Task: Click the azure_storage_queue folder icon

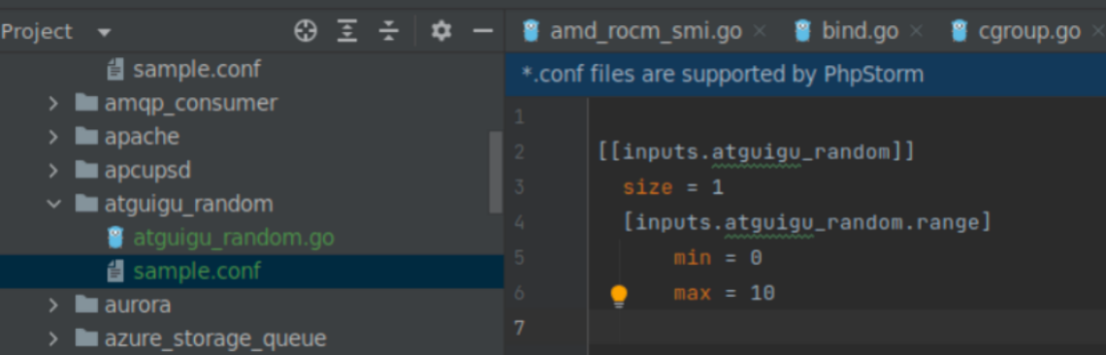Action: pos(86,339)
